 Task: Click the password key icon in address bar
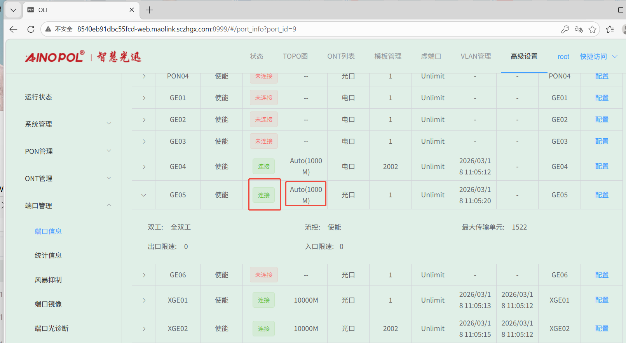(x=565, y=29)
